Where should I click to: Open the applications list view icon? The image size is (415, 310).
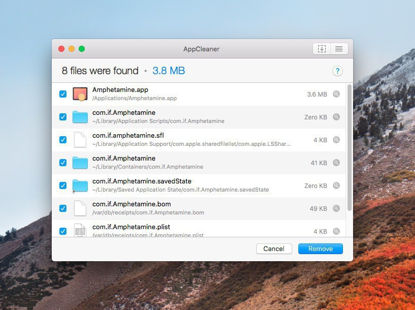click(339, 49)
